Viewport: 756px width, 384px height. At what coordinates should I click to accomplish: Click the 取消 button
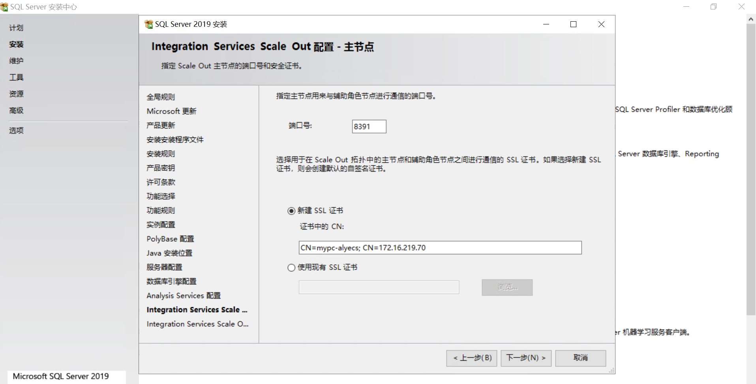click(x=581, y=358)
